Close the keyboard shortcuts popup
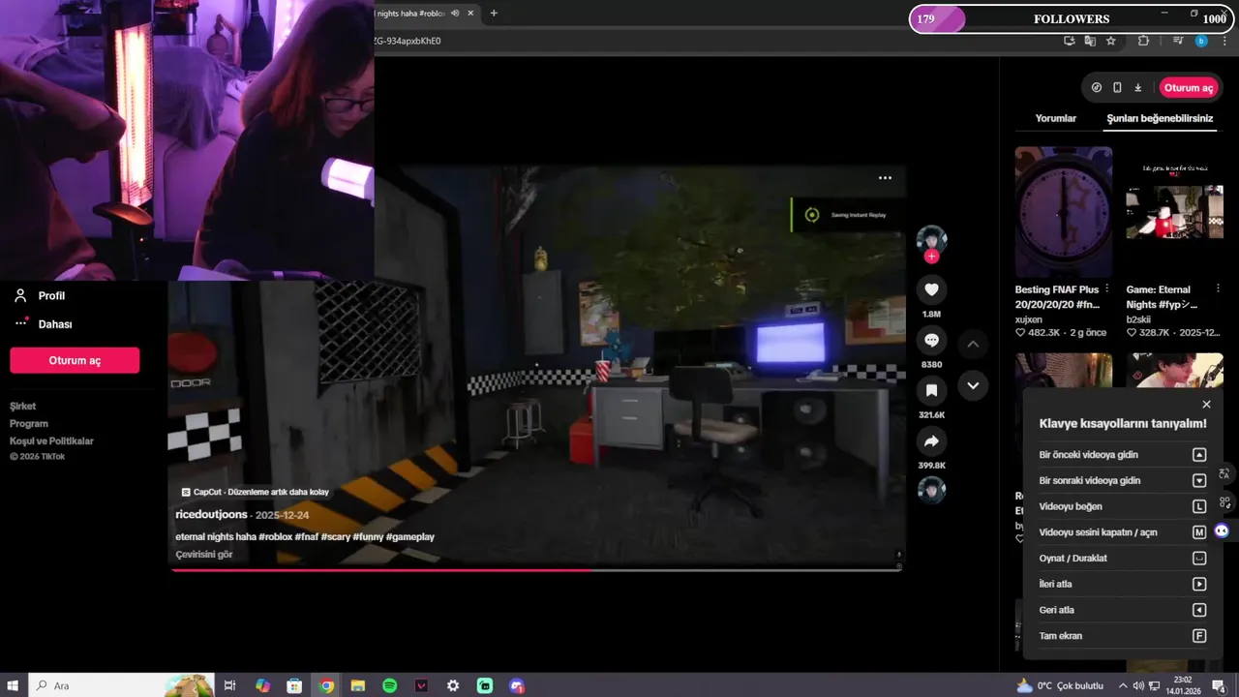The width and height of the screenshot is (1239, 697). click(x=1206, y=405)
